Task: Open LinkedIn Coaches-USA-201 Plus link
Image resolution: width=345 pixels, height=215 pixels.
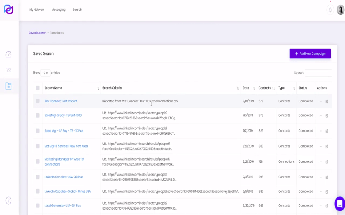Action: click(64, 177)
